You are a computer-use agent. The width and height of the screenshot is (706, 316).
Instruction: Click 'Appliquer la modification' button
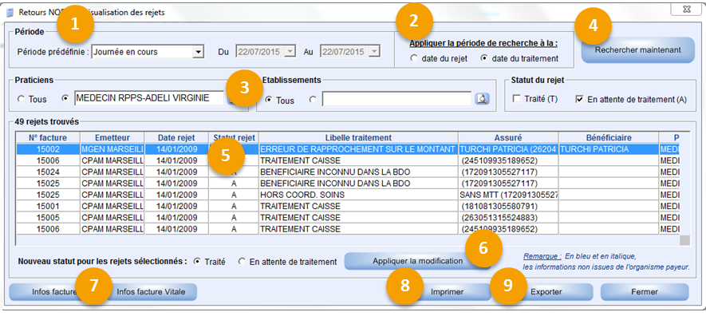(x=418, y=261)
